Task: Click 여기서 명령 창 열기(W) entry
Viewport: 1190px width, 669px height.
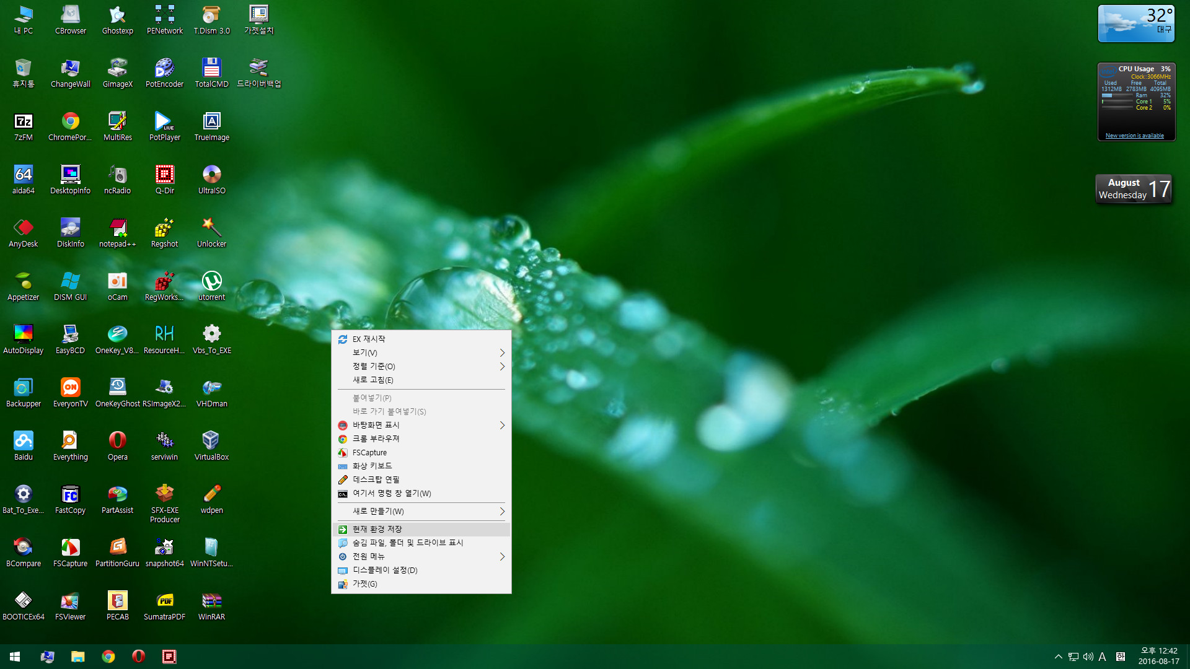Action: (x=421, y=493)
